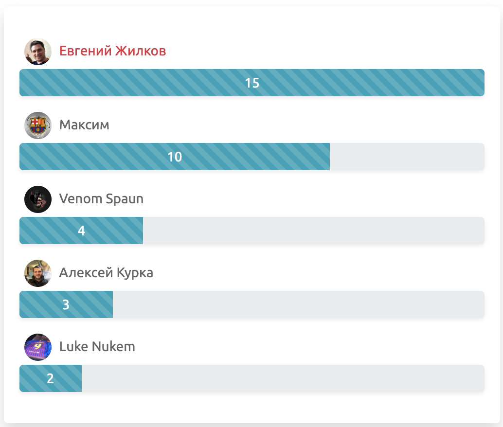Click the football crest avatar beside Максим
503x427 pixels.
pyautogui.click(x=38, y=125)
